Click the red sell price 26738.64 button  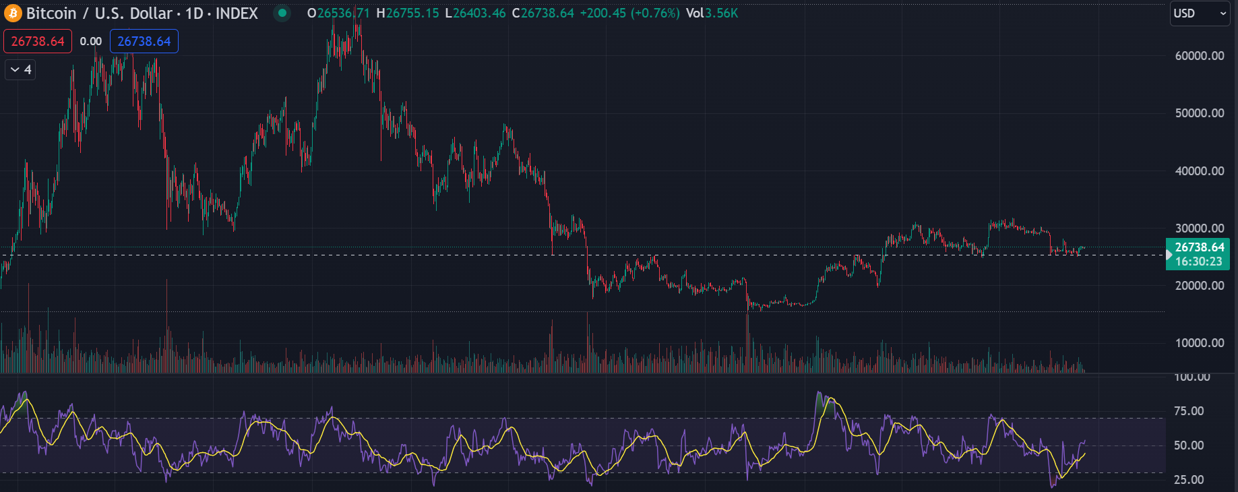click(x=38, y=41)
